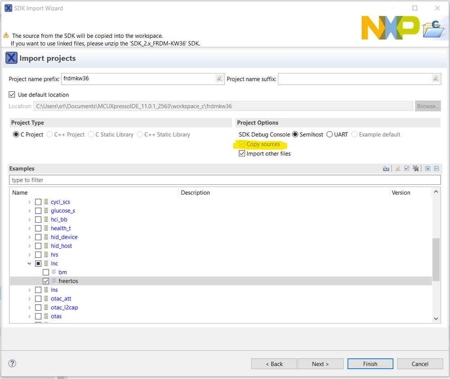Click the Description column header
Viewport: 450px width, 379px height.
pos(283,193)
